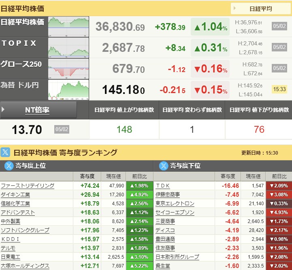Click the 145.180 dollar-yen rate
This screenshot has height=270, width=292.
pos(124,90)
